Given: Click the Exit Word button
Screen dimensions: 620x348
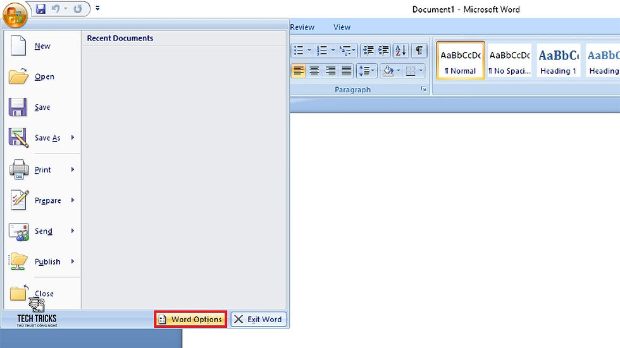Looking at the screenshot, I should [x=258, y=319].
